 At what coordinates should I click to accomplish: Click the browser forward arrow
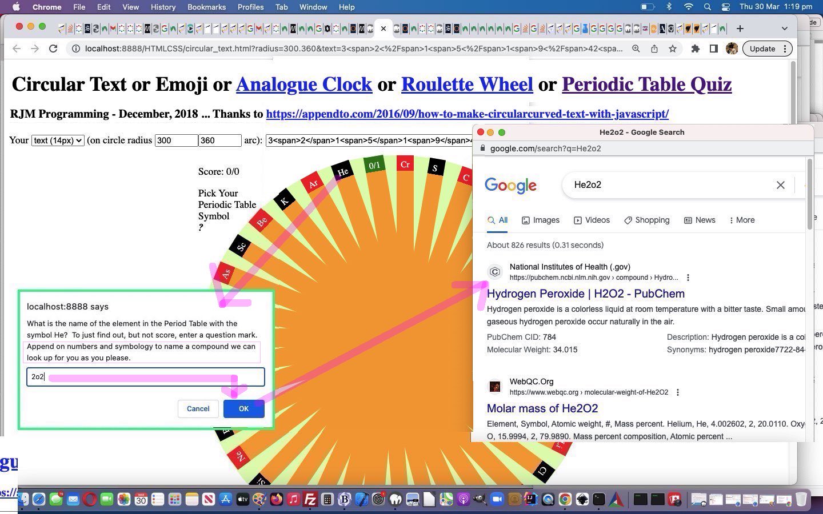point(35,49)
